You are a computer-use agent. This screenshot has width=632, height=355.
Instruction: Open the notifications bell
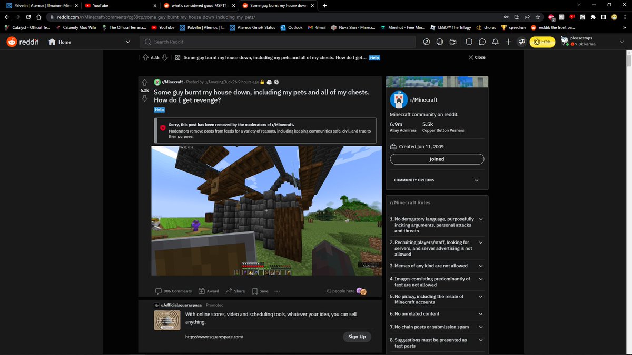pyautogui.click(x=495, y=42)
